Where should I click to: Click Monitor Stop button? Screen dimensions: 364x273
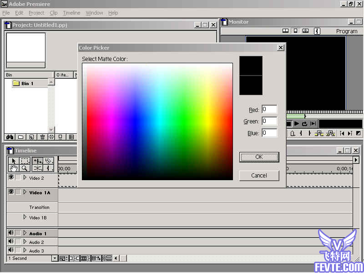pyautogui.click(x=288, y=124)
